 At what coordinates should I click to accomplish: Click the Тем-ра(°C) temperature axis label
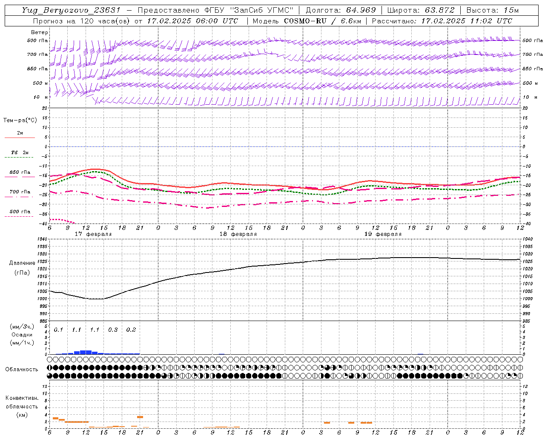[x=20, y=120]
